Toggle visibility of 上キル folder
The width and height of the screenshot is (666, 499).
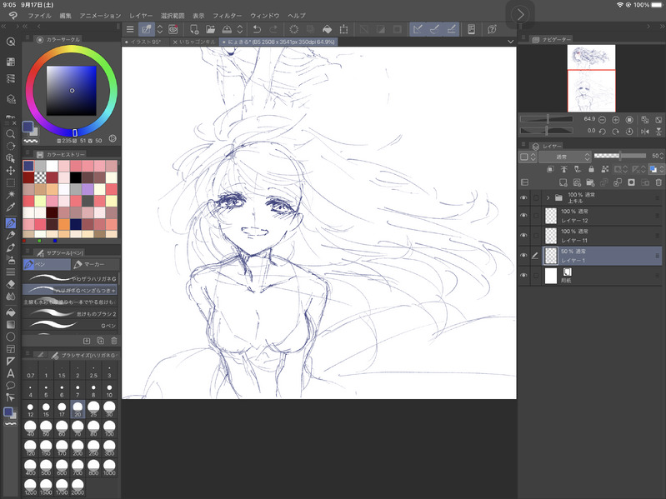point(523,197)
